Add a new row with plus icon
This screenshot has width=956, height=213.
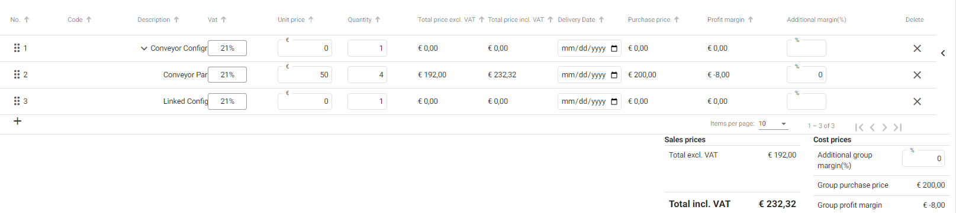[x=18, y=121]
